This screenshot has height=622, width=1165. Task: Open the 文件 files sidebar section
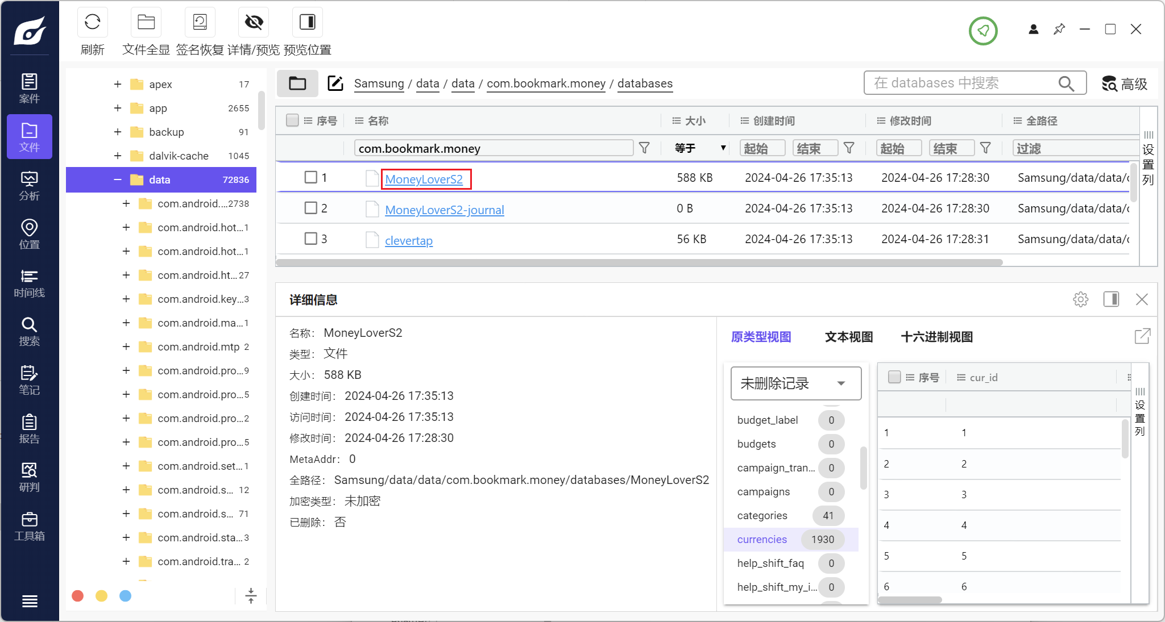click(x=30, y=137)
